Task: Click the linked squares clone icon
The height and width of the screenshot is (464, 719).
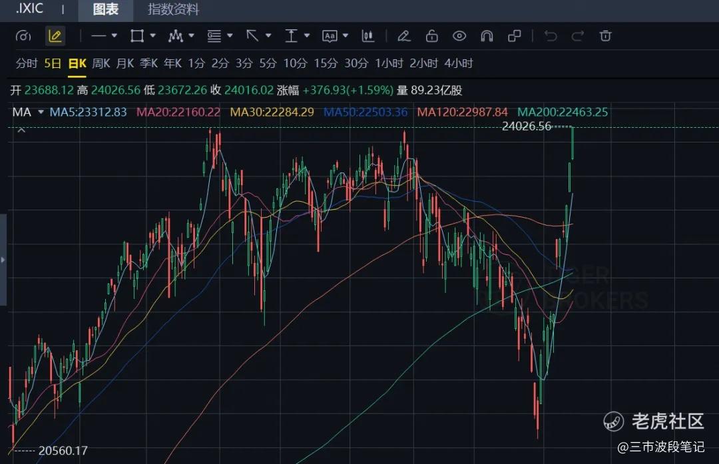Action: click(x=515, y=36)
